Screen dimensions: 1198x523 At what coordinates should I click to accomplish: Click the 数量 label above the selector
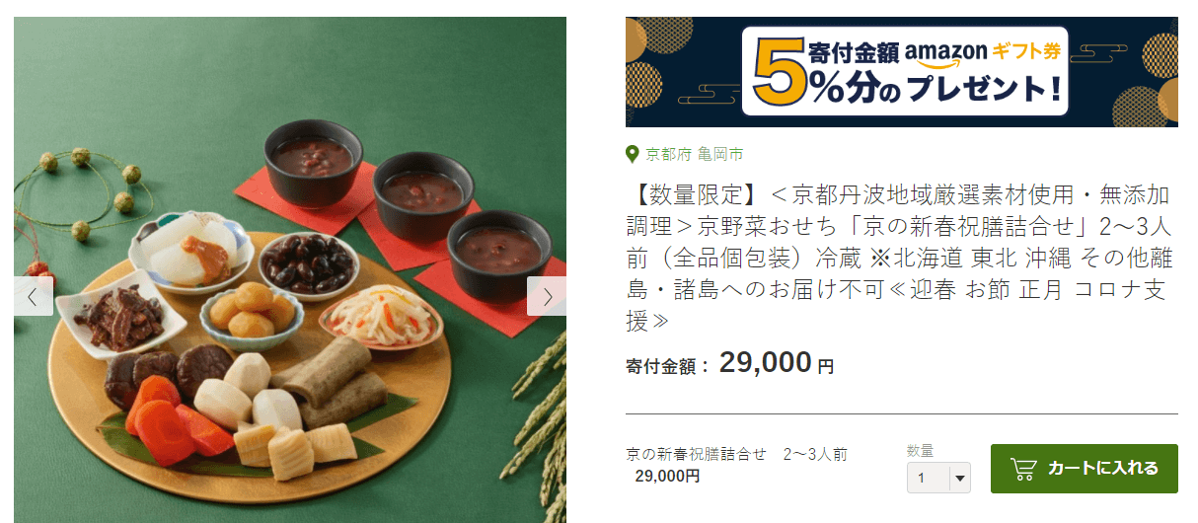[x=921, y=451]
